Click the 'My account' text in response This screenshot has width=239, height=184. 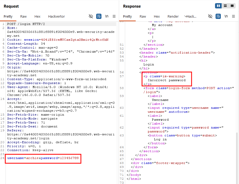[162, 25]
